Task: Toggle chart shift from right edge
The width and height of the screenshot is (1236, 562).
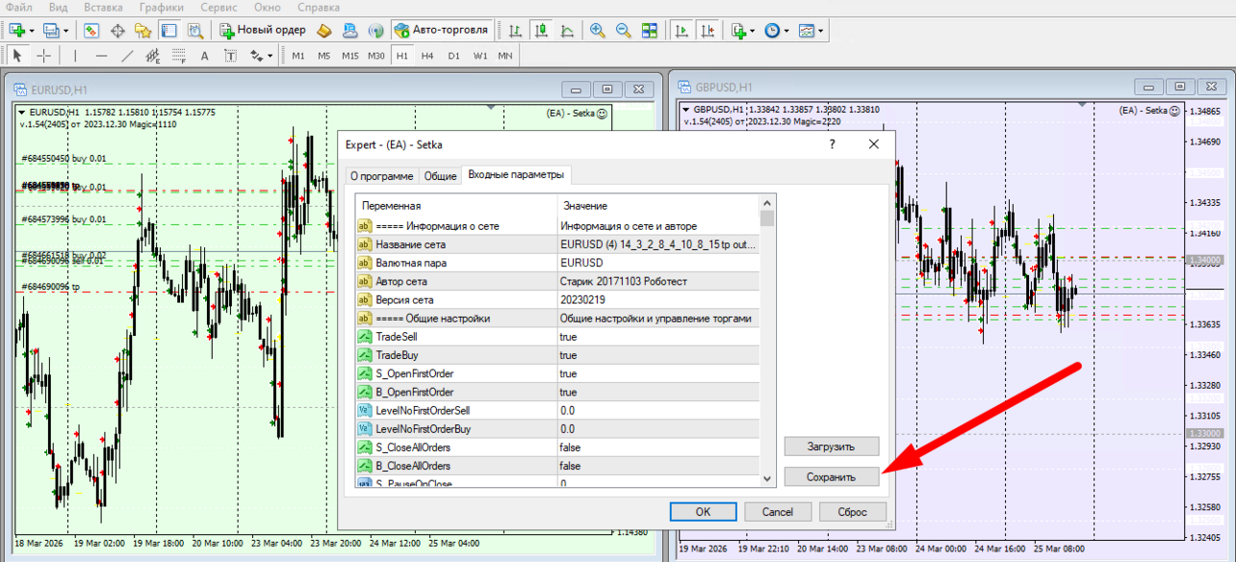Action: [707, 31]
